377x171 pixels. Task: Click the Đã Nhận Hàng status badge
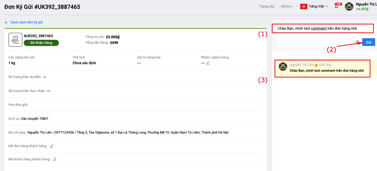point(41,43)
